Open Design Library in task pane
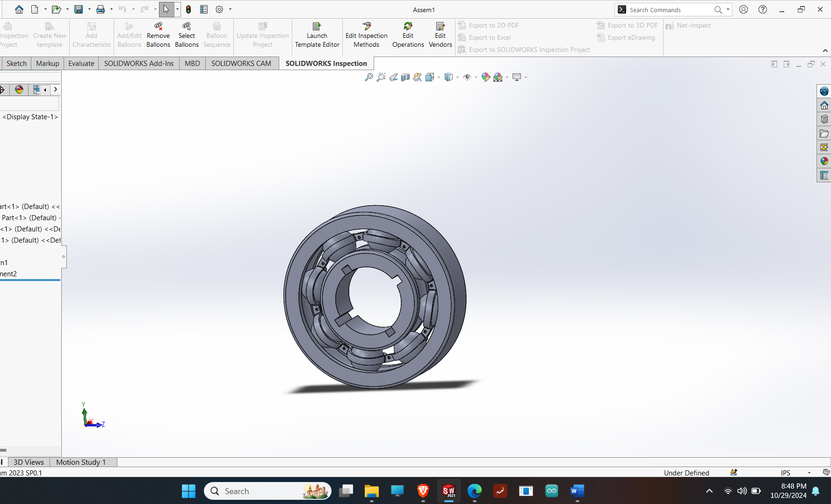 point(824,119)
